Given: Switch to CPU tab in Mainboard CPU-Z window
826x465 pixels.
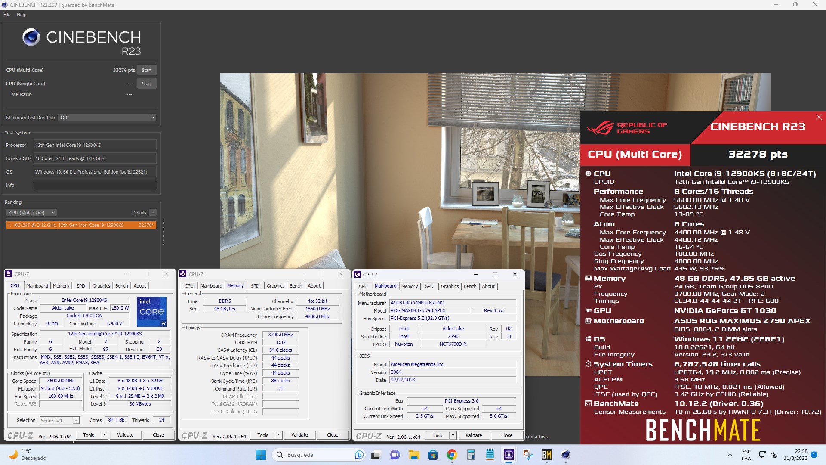Looking at the screenshot, I should coord(363,286).
